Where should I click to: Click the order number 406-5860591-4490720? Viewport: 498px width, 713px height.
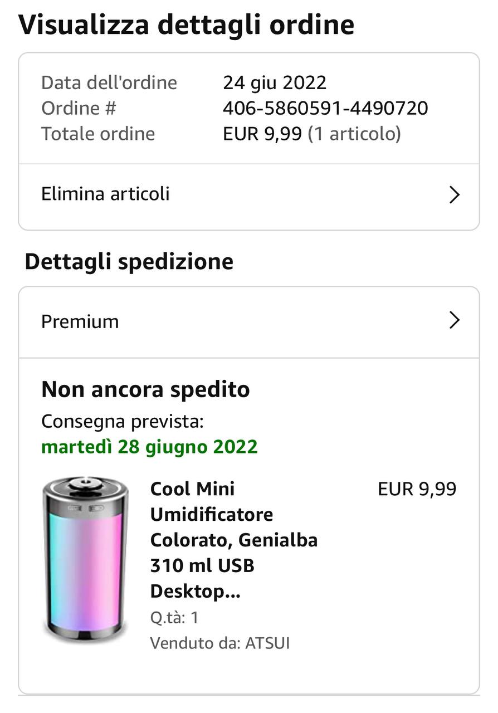pos(325,108)
